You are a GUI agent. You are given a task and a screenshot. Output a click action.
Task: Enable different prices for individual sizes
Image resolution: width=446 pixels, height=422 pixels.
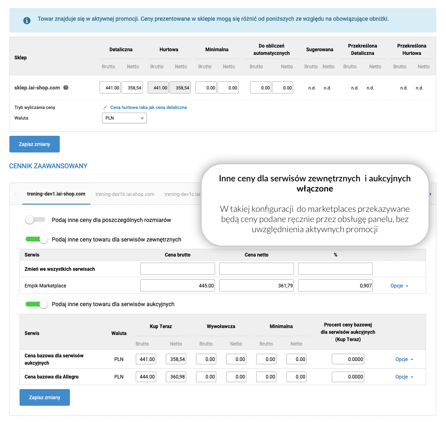(x=35, y=220)
